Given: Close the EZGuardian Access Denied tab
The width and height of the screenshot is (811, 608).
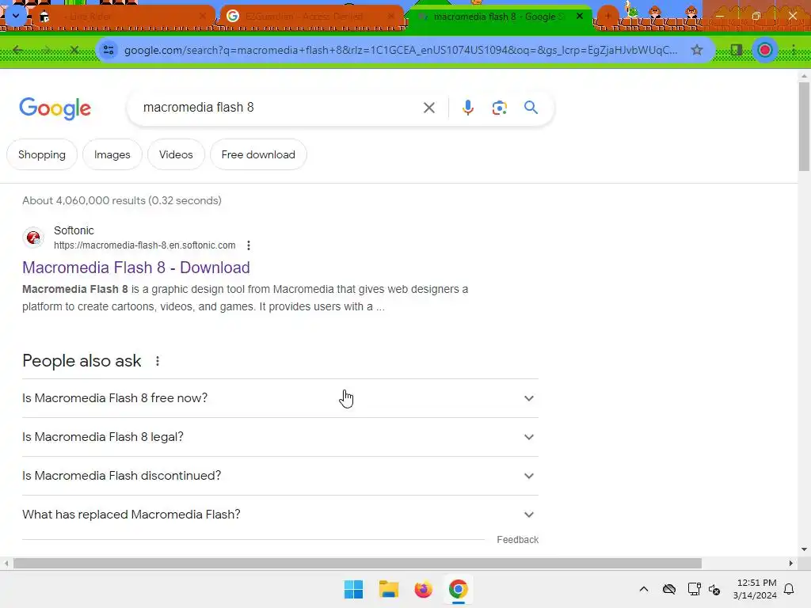Looking at the screenshot, I should pos(391,17).
